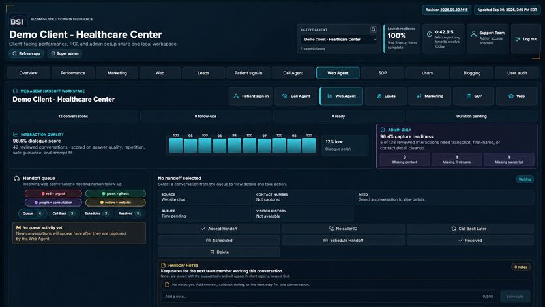Filter the queue by Scheduled 3
The height and width of the screenshot is (307, 545).
click(96, 214)
